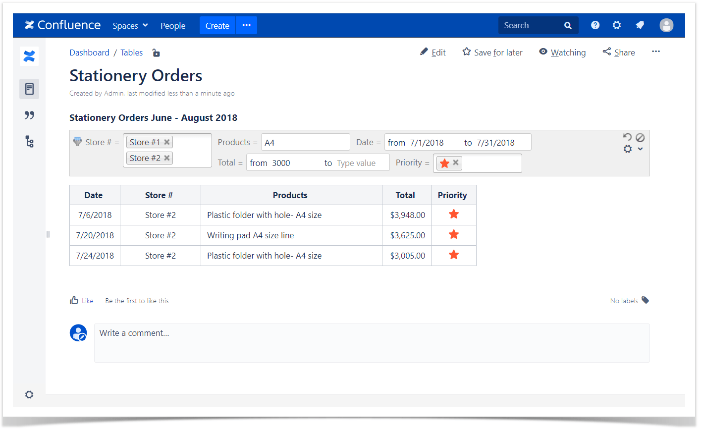The width and height of the screenshot is (702, 431).
Task: Click the filter funnel icon beside Store #
Action: 78,141
